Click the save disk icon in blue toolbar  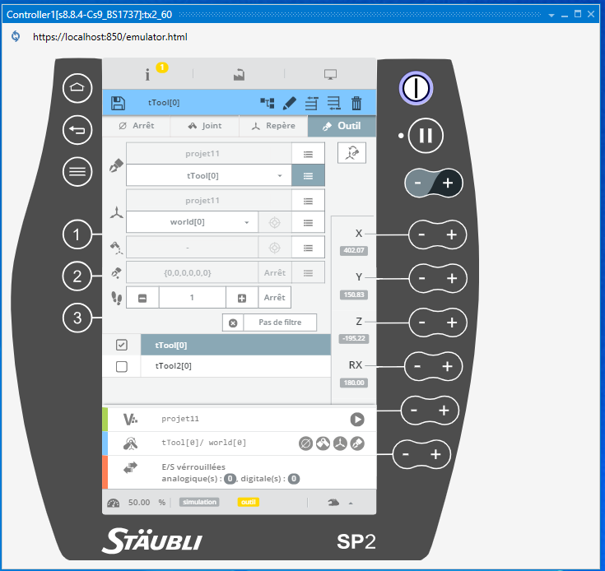coord(118,103)
